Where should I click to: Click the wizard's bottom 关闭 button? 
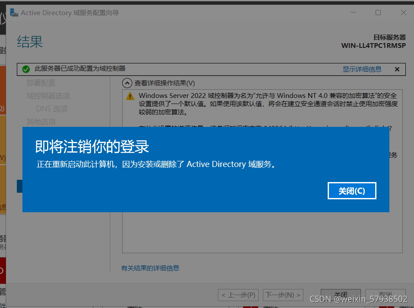341,294
